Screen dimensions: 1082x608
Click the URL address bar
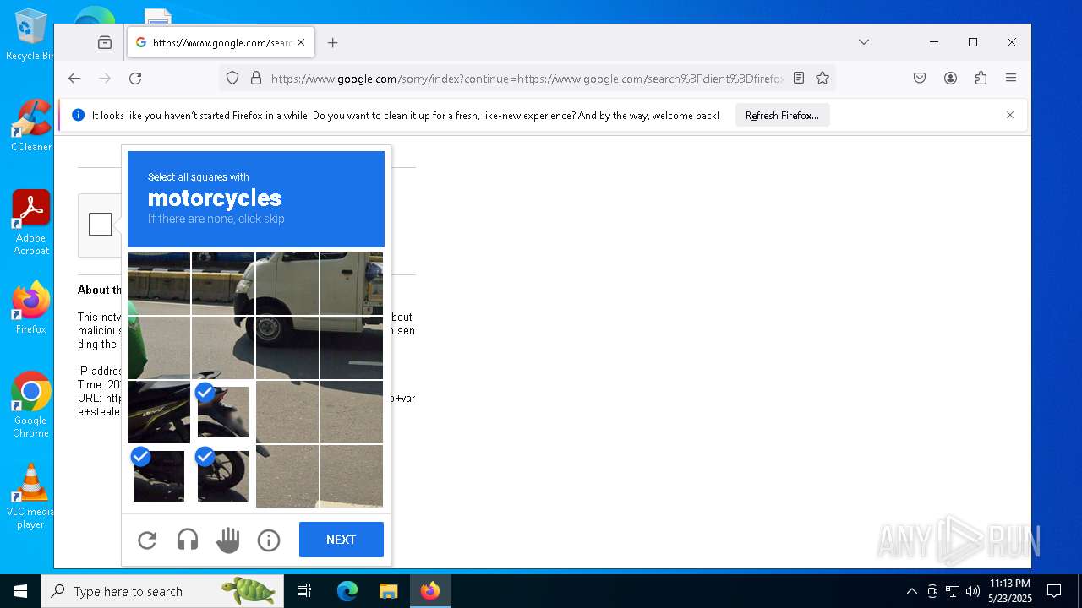527,79
